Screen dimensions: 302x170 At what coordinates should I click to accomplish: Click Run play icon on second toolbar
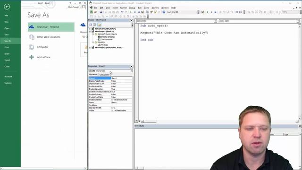pos(208,12)
